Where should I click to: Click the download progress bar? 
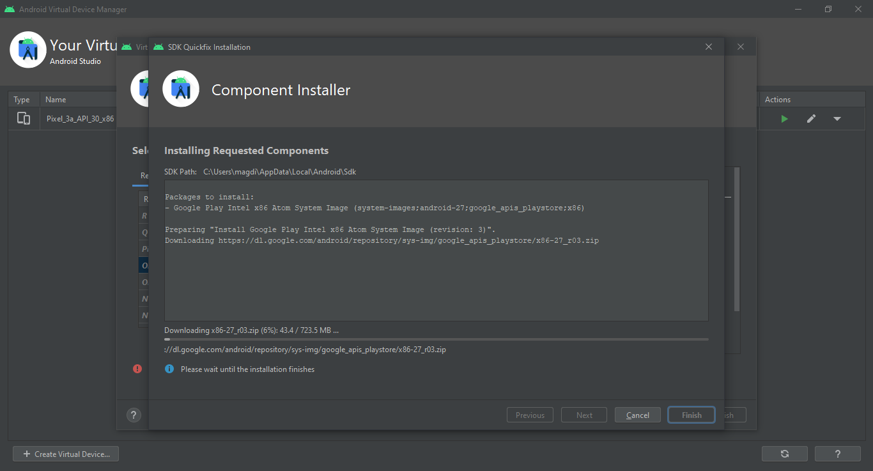click(x=436, y=339)
